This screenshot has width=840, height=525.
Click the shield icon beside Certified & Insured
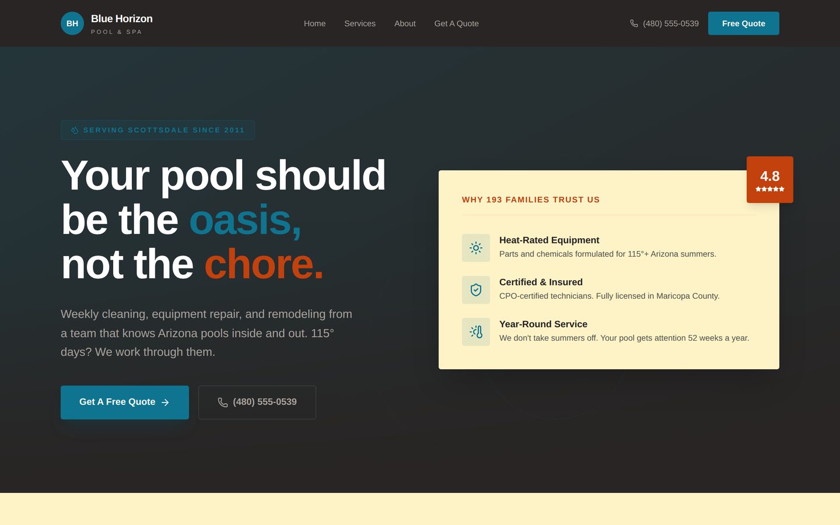[x=476, y=289]
